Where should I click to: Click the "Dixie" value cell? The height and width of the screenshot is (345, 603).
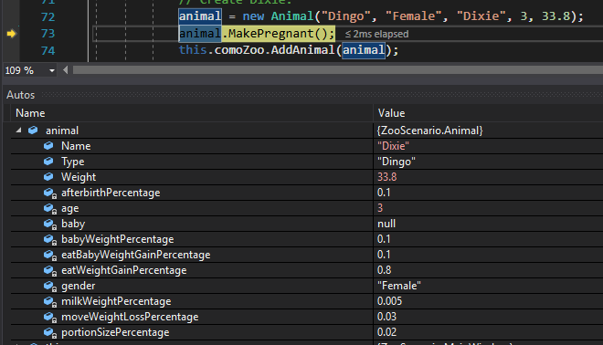coord(393,146)
